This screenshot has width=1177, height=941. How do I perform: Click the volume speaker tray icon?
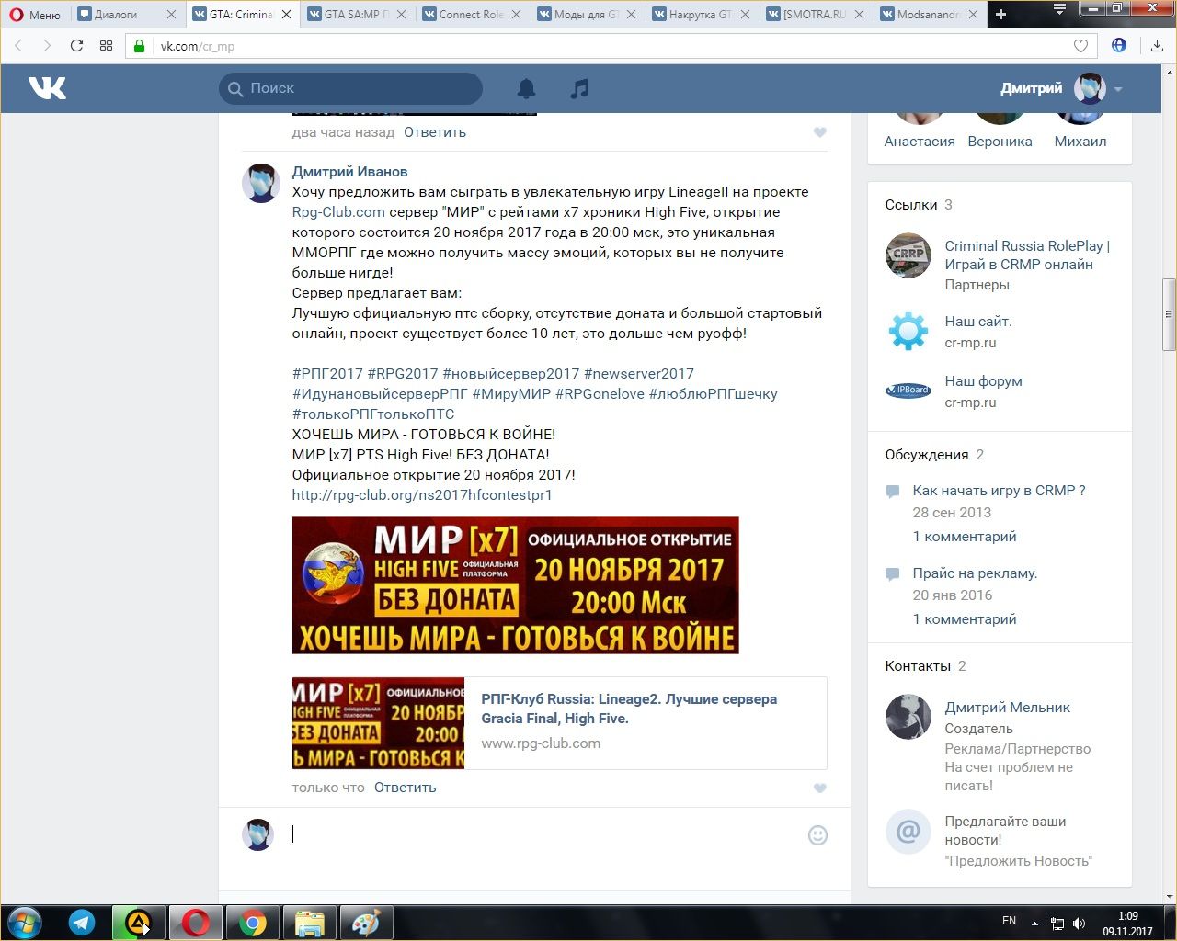point(1079,923)
